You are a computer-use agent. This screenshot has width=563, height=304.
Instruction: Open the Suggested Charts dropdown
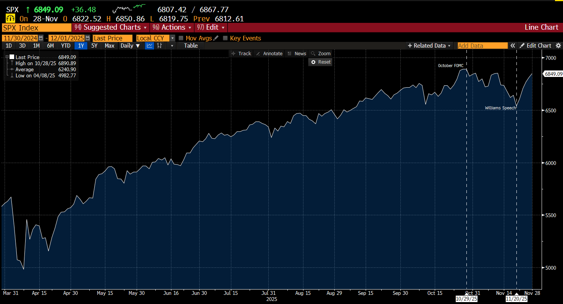111,27
